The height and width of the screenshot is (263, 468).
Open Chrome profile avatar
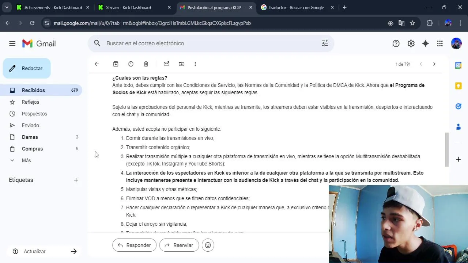[x=448, y=23]
